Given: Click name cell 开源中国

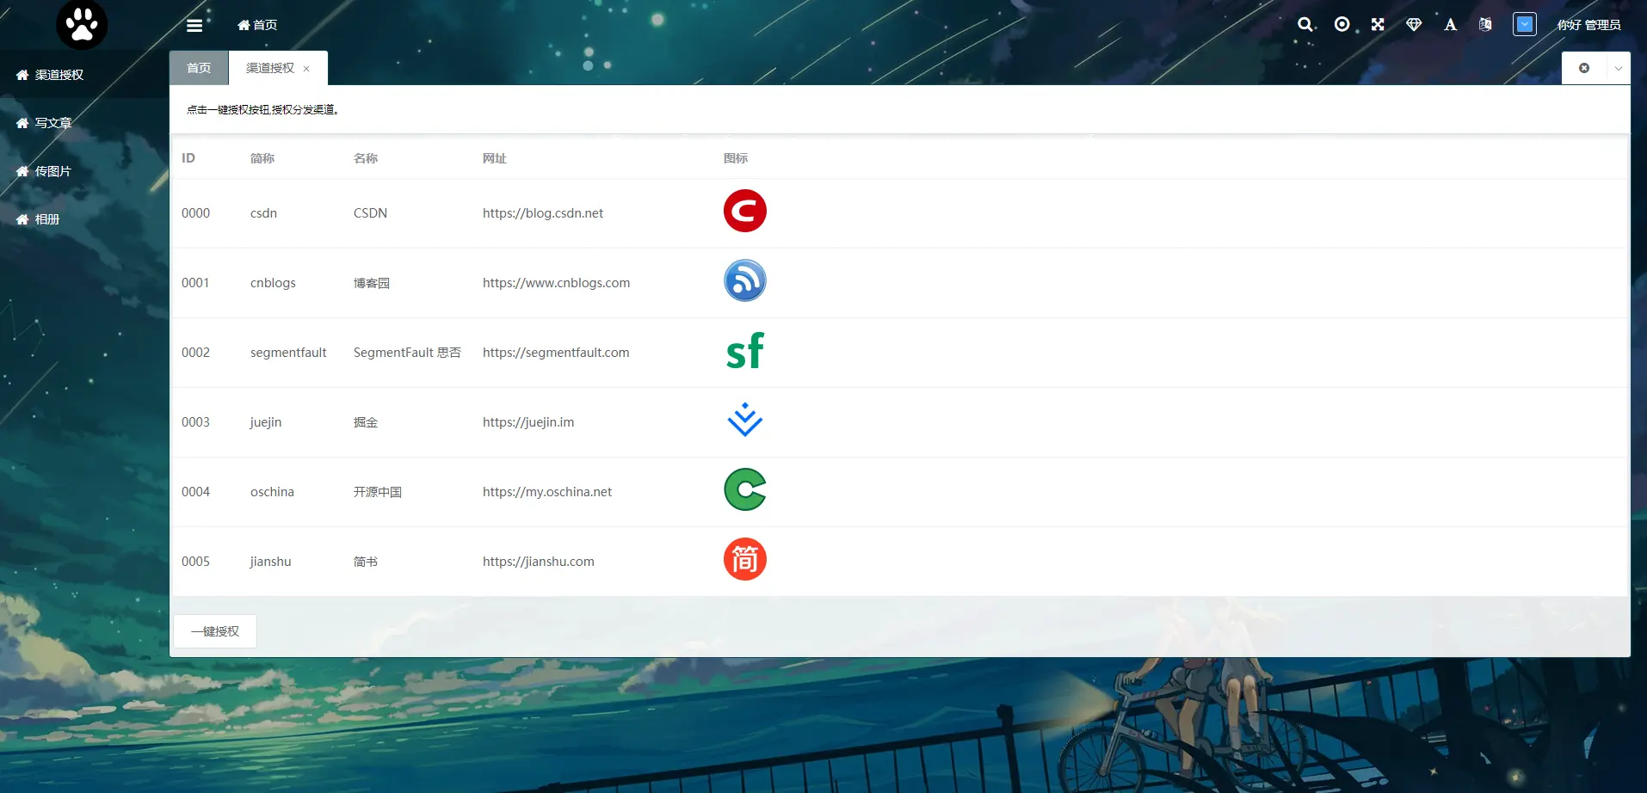Looking at the screenshot, I should (378, 492).
